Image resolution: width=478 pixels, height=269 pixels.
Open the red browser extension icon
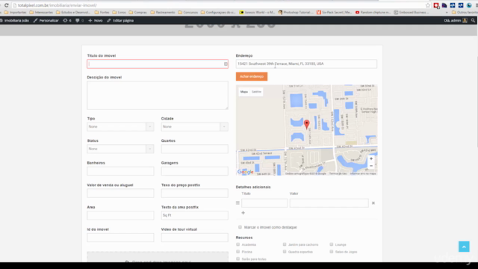click(x=436, y=5)
